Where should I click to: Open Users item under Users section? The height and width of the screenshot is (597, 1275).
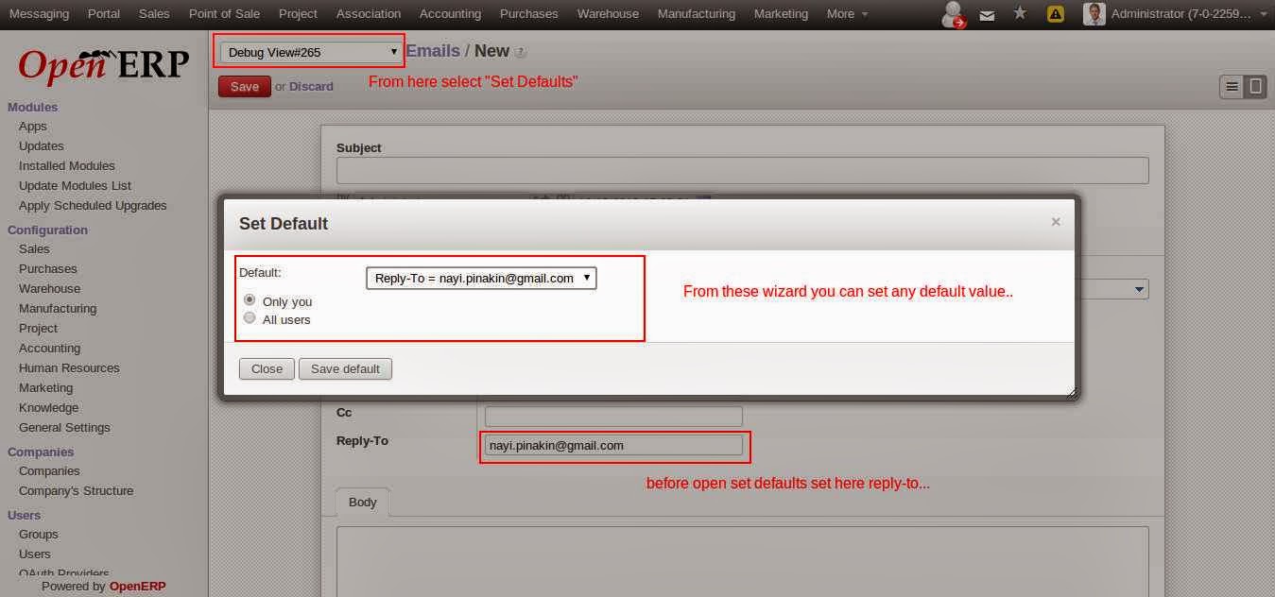coord(35,554)
